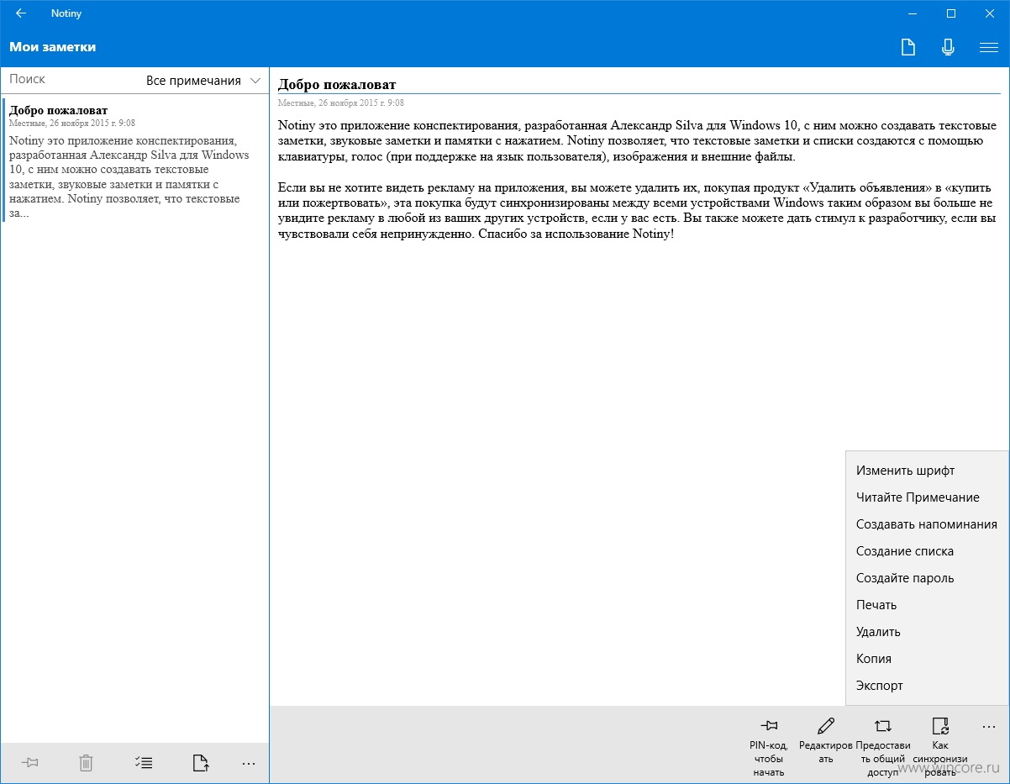Image resolution: width=1010 pixels, height=784 pixels.
Task: Click the 'PIN-код, чтобы начать' pin button
Action: [x=768, y=745]
